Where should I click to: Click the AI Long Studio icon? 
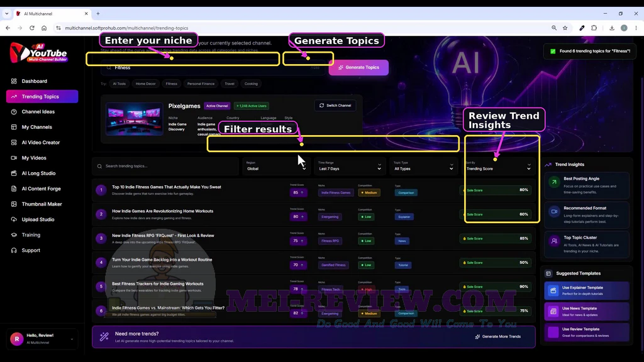14,173
